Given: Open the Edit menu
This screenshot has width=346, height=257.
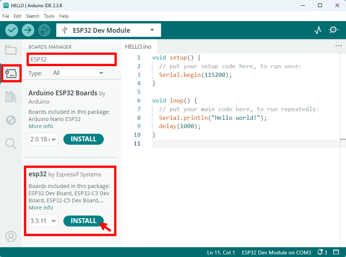Looking at the screenshot, I should [x=17, y=16].
